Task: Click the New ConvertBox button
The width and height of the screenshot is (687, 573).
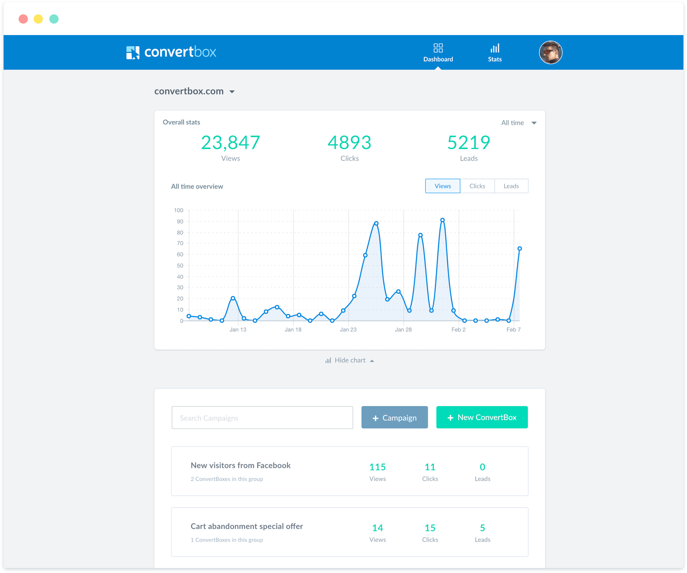Action: click(x=482, y=417)
